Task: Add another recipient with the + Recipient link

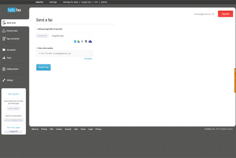Action: tap(88, 59)
